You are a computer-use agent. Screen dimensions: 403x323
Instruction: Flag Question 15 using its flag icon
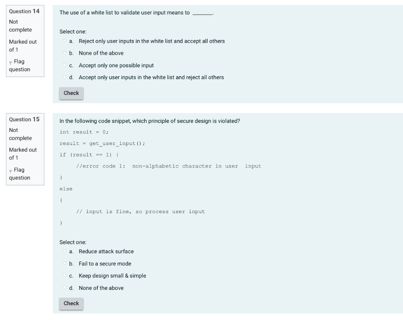pos(11,170)
